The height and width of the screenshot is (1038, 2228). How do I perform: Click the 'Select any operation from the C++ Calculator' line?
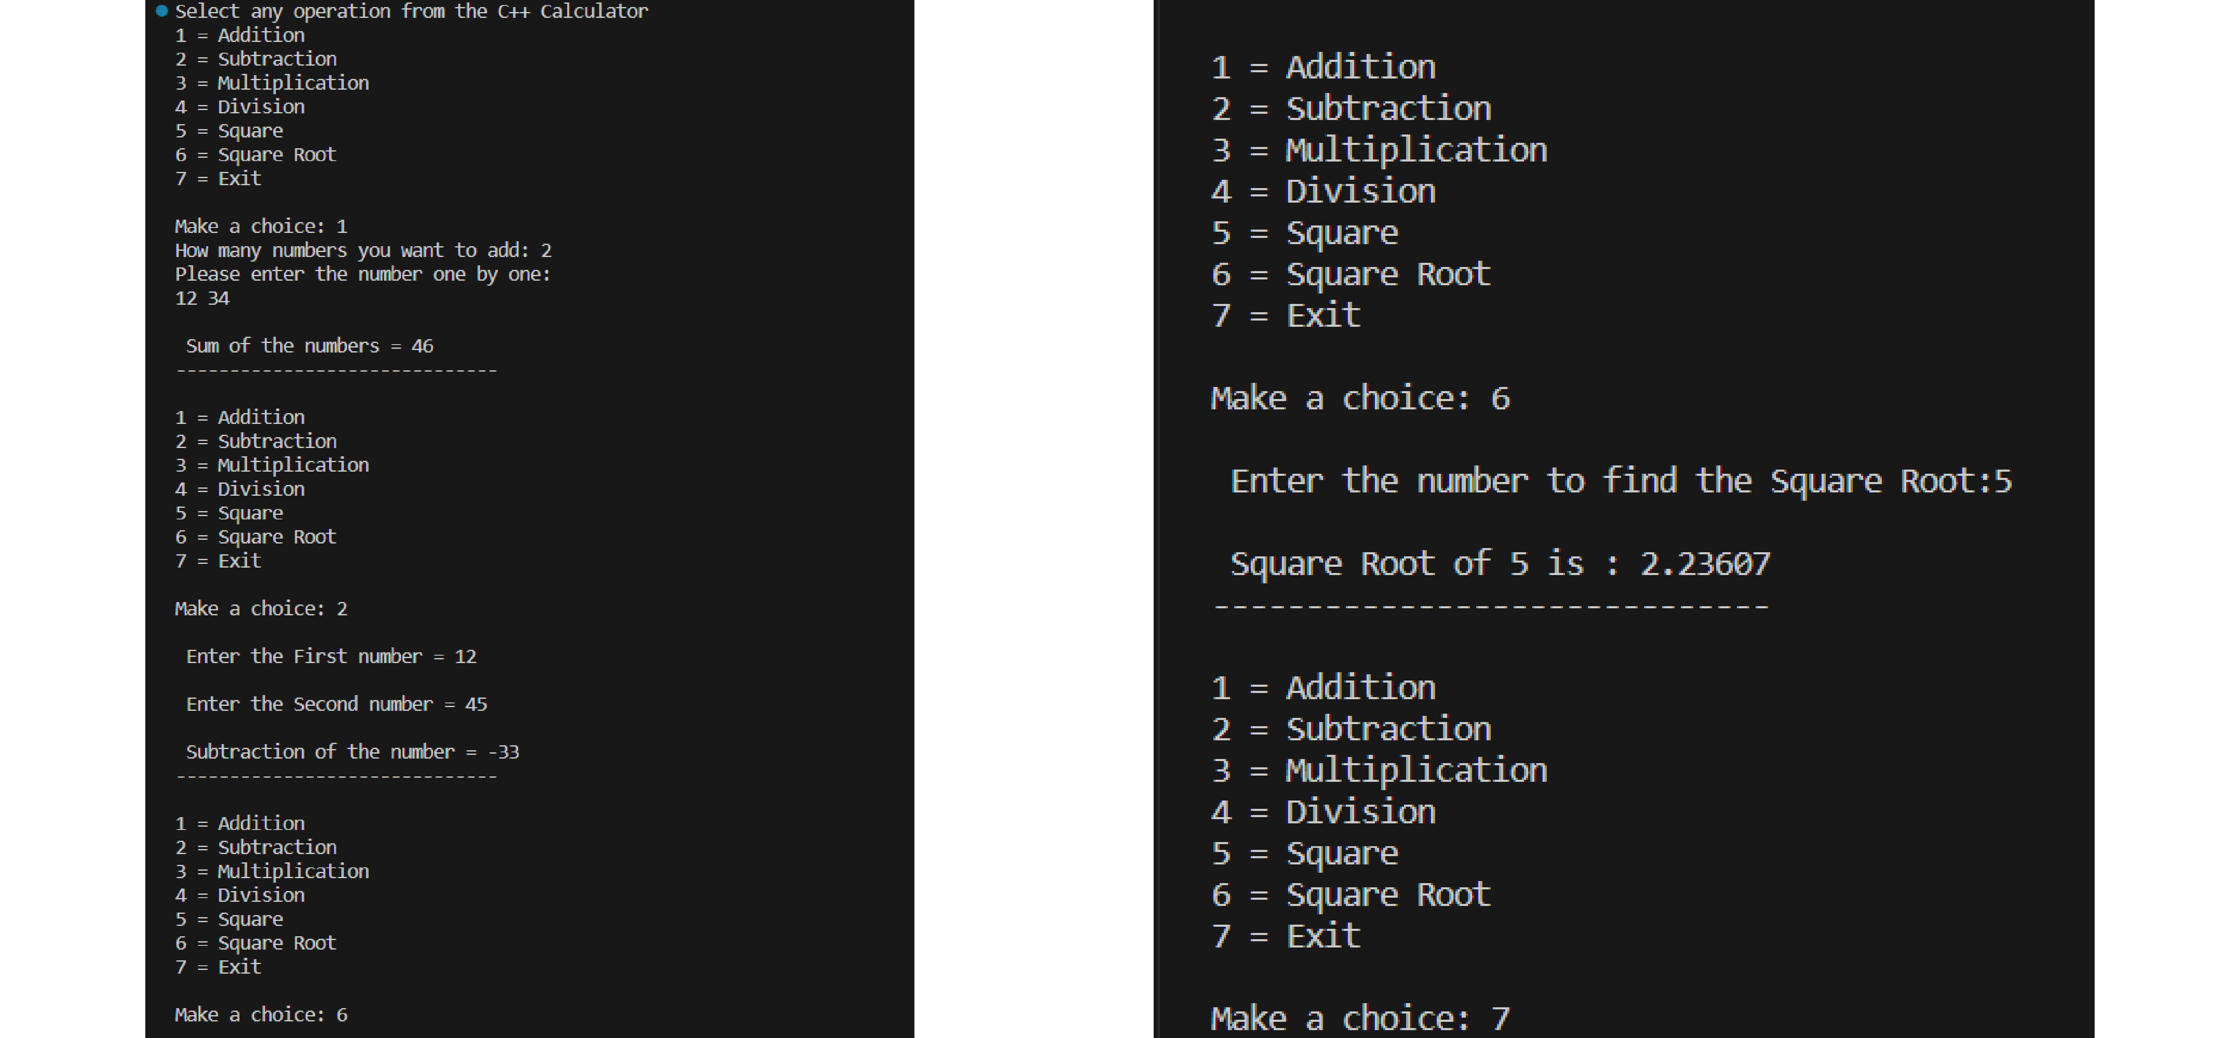pyautogui.click(x=411, y=11)
